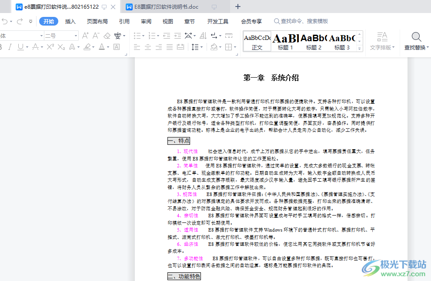Toggle strikethrough formatting
The width and height of the screenshot is (431, 281).
tap(35, 47)
